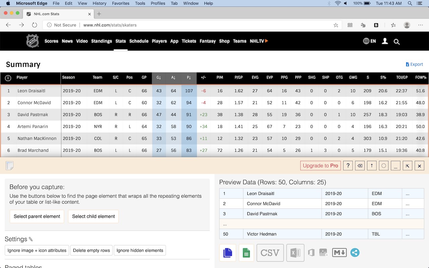429x268 pixels.
Task: Open a new browser tab
Action: coord(99,14)
